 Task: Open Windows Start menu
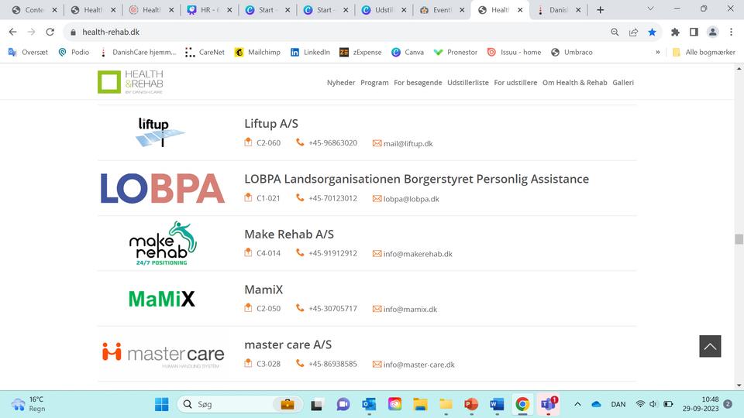(161, 404)
